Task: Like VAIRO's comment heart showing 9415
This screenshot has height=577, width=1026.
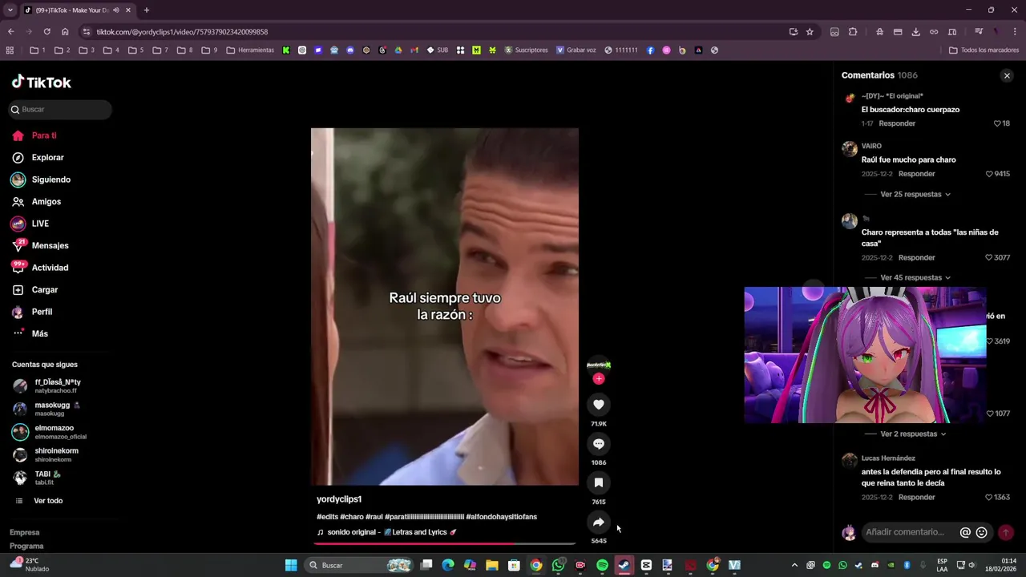Action: coord(989,174)
